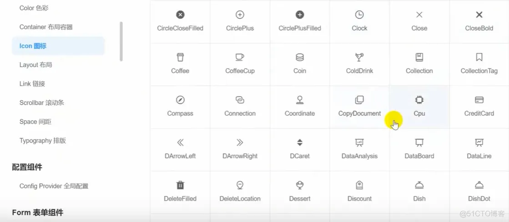
Task: Pick the Compass icon
Action: tap(180, 100)
